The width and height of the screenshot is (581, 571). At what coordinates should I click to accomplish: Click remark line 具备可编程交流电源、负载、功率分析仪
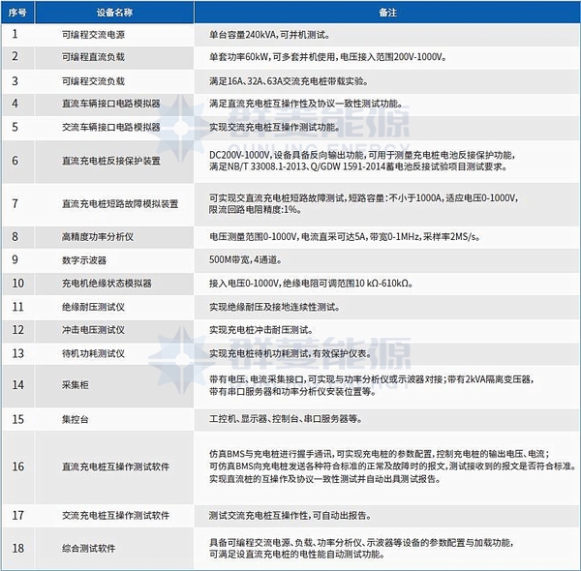[361, 543]
